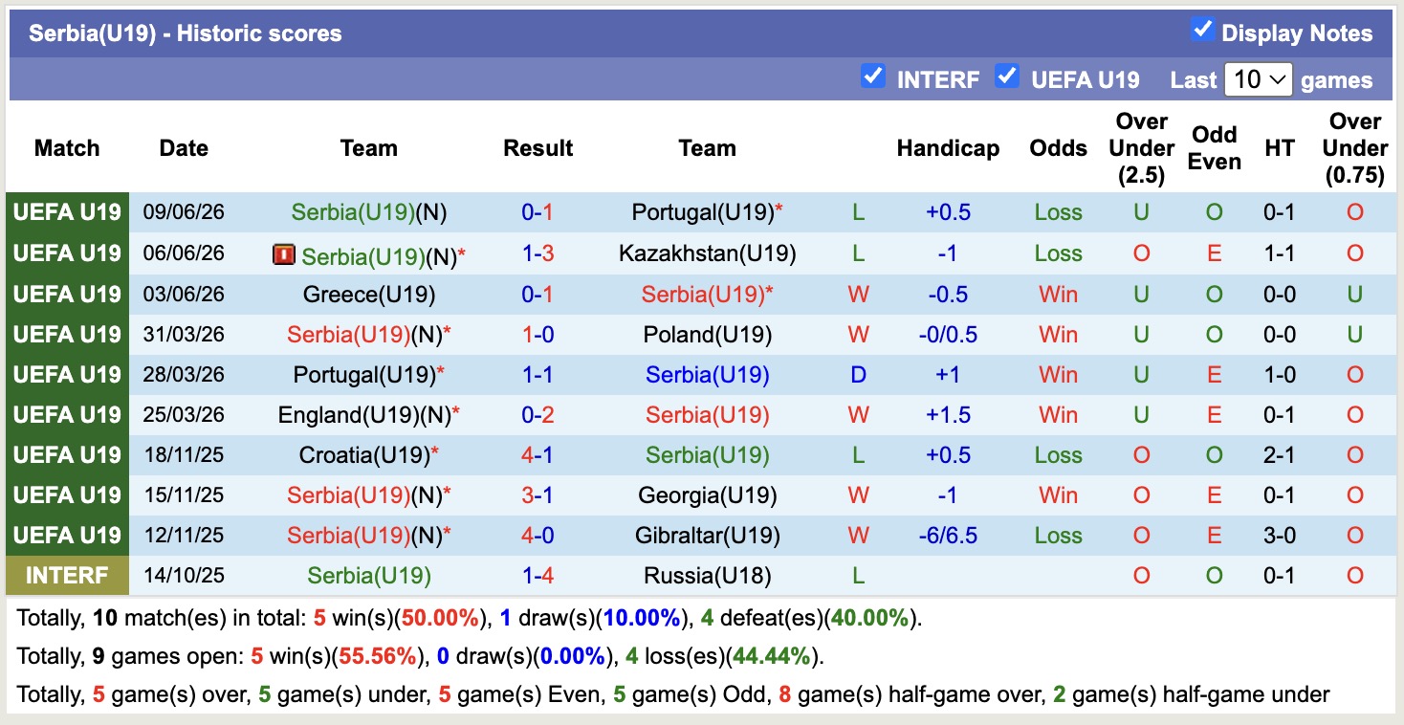1404x725 pixels.
Task: Open the 1-3 result against Kazakhstan
Action: [x=537, y=253]
